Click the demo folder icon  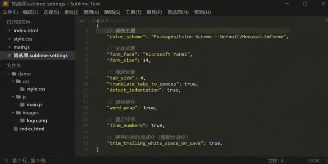(14, 74)
